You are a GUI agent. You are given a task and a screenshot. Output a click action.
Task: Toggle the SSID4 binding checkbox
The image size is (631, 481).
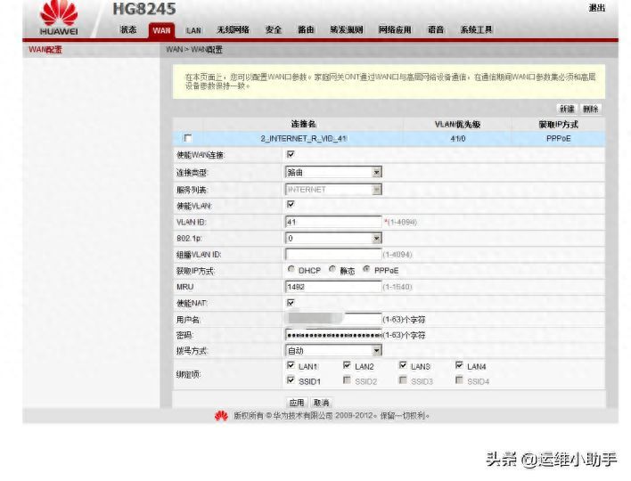pos(459,380)
